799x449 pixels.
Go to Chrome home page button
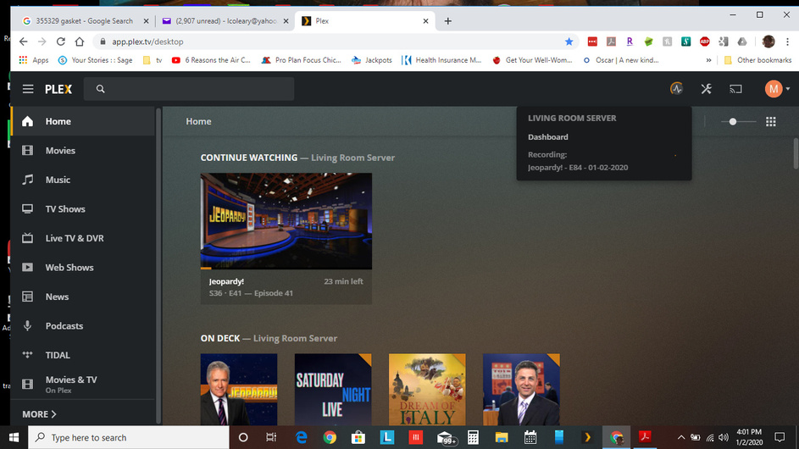(80, 42)
